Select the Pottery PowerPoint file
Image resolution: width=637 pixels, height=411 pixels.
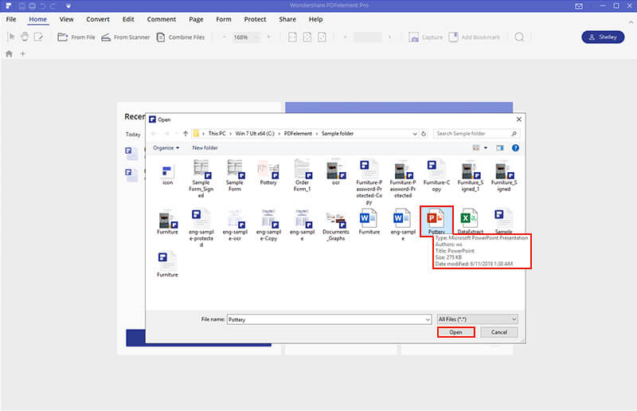[x=436, y=221]
